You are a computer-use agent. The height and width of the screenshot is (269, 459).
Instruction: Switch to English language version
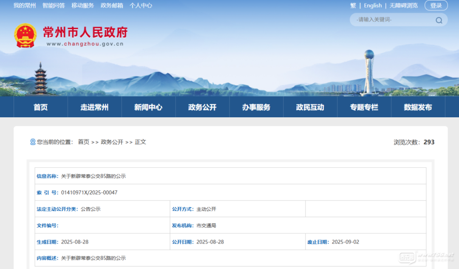click(373, 6)
